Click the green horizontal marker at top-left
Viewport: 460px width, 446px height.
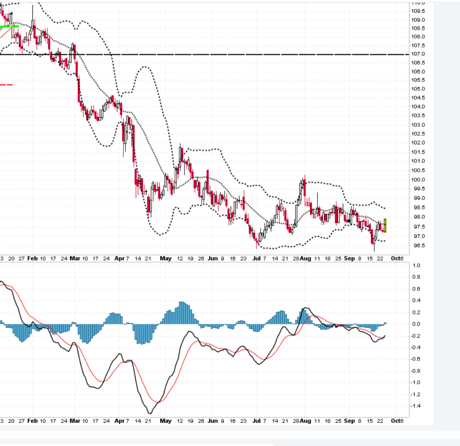(x=9, y=27)
